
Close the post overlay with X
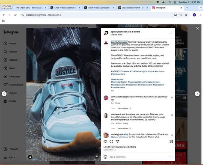coord(197,29)
